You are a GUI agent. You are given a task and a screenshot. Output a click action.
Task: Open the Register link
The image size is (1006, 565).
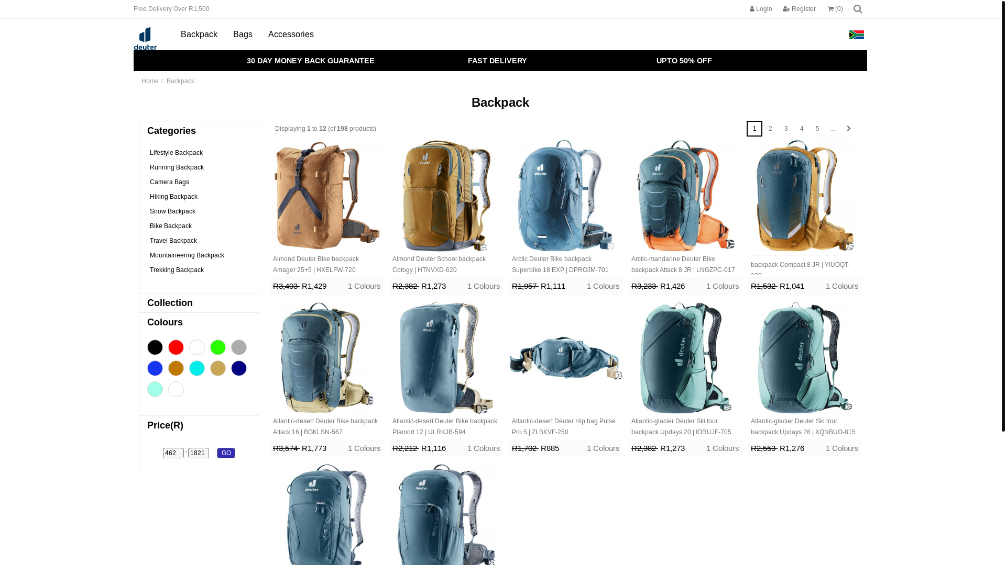tap(799, 9)
